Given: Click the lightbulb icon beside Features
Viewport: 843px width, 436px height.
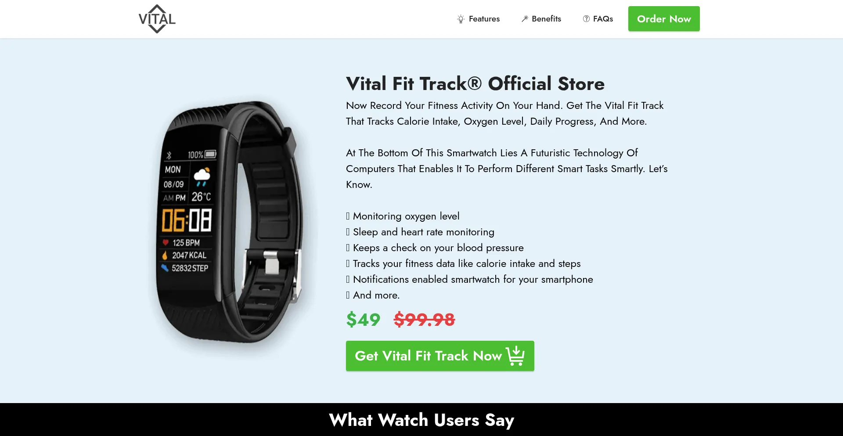Looking at the screenshot, I should (461, 19).
